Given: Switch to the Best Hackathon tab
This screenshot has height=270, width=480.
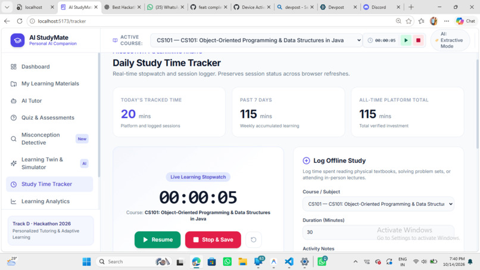Looking at the screenshot, I should click(123, 7).
